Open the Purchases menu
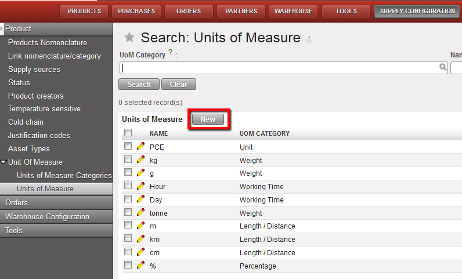462x279 pixels. (136, 11)
